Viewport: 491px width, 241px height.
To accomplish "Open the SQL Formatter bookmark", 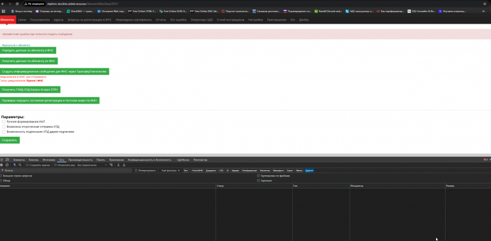I will tap(421, 11).
